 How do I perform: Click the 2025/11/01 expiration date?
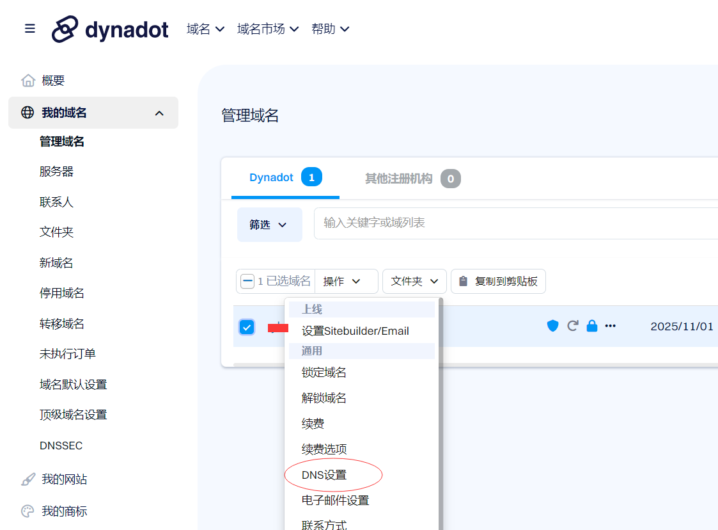[x=682, y=326]
